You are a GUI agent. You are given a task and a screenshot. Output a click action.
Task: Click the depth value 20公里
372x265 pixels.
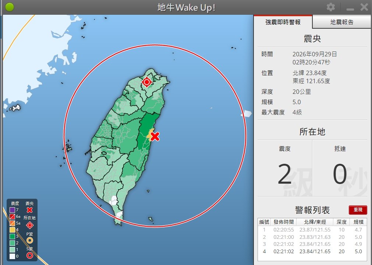click(x=302, y=92)
